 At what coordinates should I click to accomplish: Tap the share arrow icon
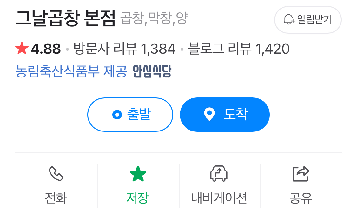[301, 174]
